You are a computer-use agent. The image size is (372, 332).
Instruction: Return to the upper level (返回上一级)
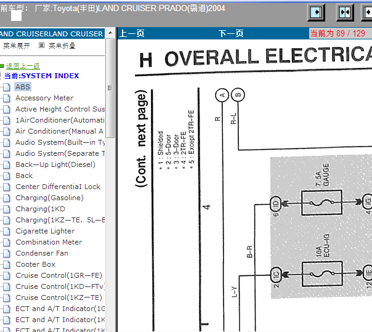[x=23, y=66]
